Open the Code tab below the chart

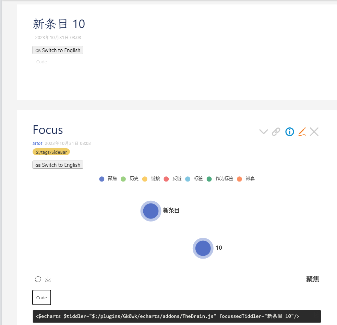41,297
